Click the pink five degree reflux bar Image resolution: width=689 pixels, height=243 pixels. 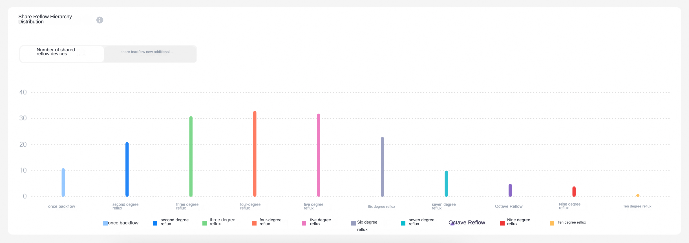coord(319,155)
